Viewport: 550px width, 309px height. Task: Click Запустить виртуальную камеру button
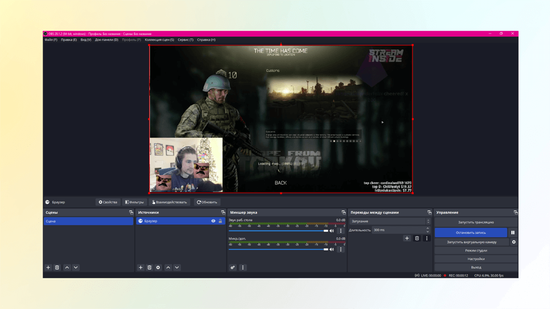[x=472, y=242]
